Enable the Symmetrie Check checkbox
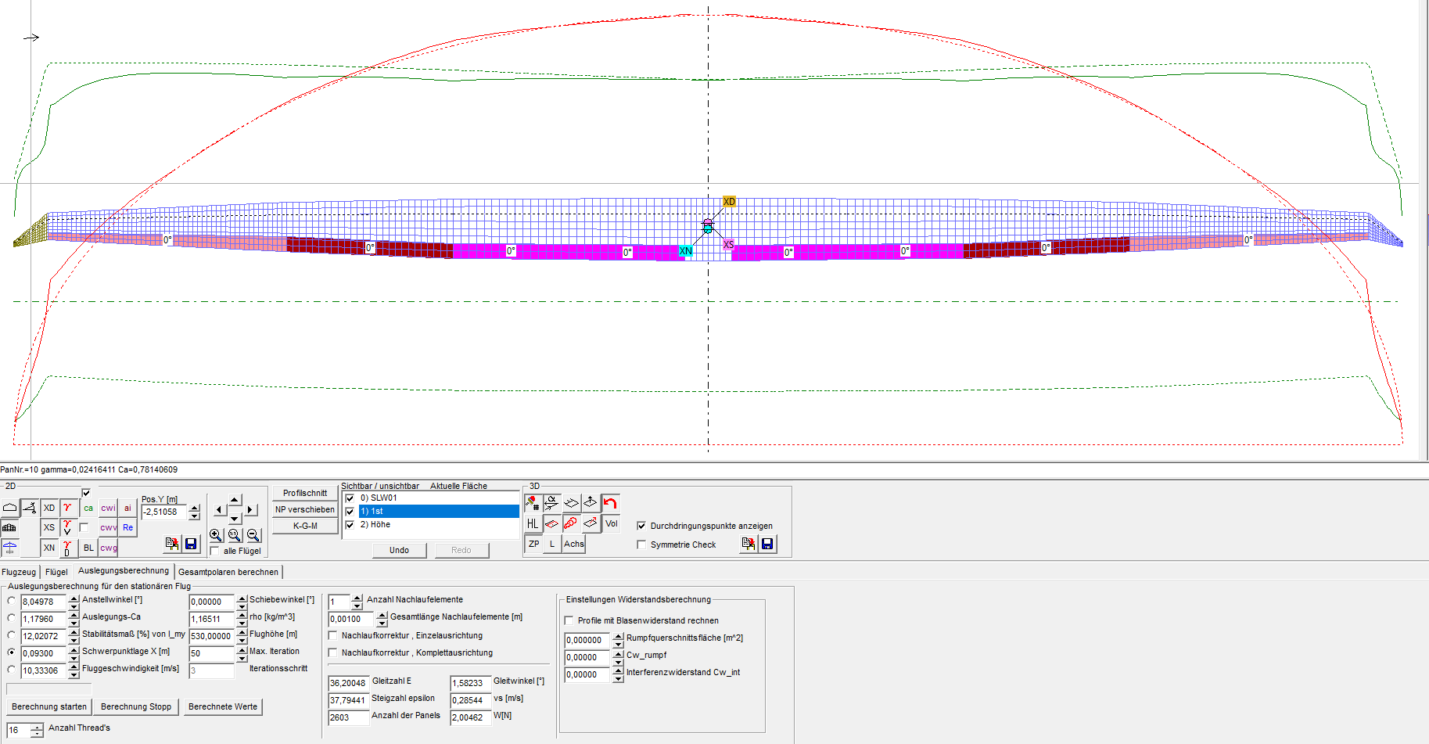Screen dimensions: 1429x744 click(642, 545)
